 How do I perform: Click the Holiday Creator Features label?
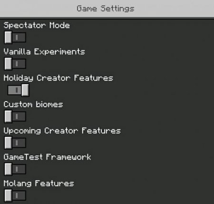58,78
